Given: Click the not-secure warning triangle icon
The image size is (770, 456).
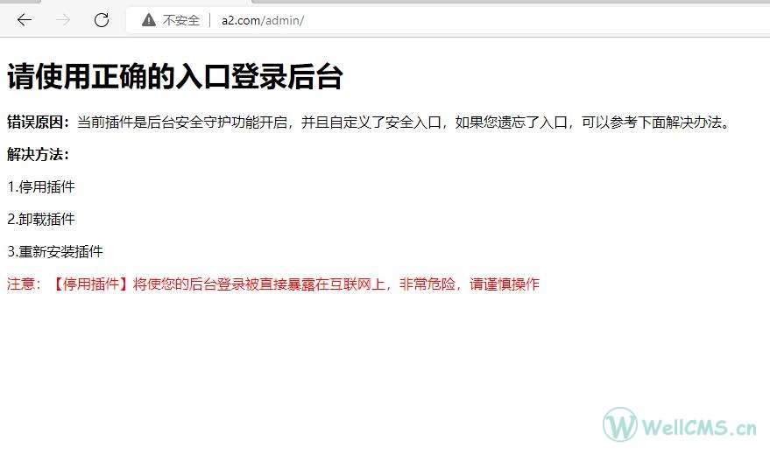Looking at the screenshot, I should coord(149,20).
